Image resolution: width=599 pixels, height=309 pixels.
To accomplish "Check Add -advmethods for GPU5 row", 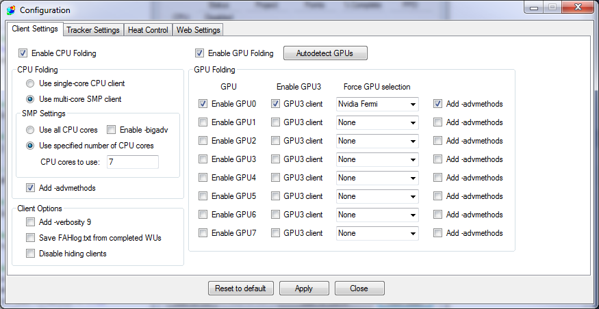I will point(438,196).
